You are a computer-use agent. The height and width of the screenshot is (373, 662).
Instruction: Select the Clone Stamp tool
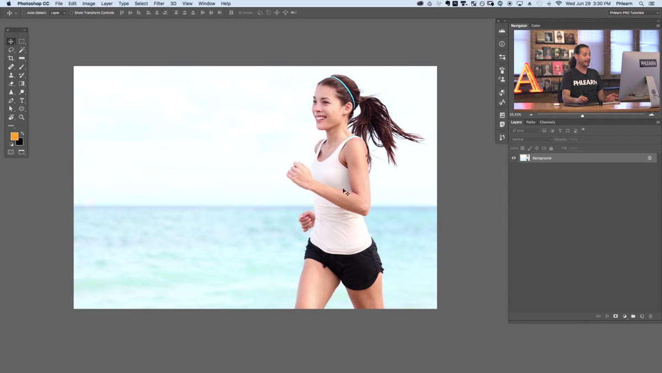click(x=10, y=75)
